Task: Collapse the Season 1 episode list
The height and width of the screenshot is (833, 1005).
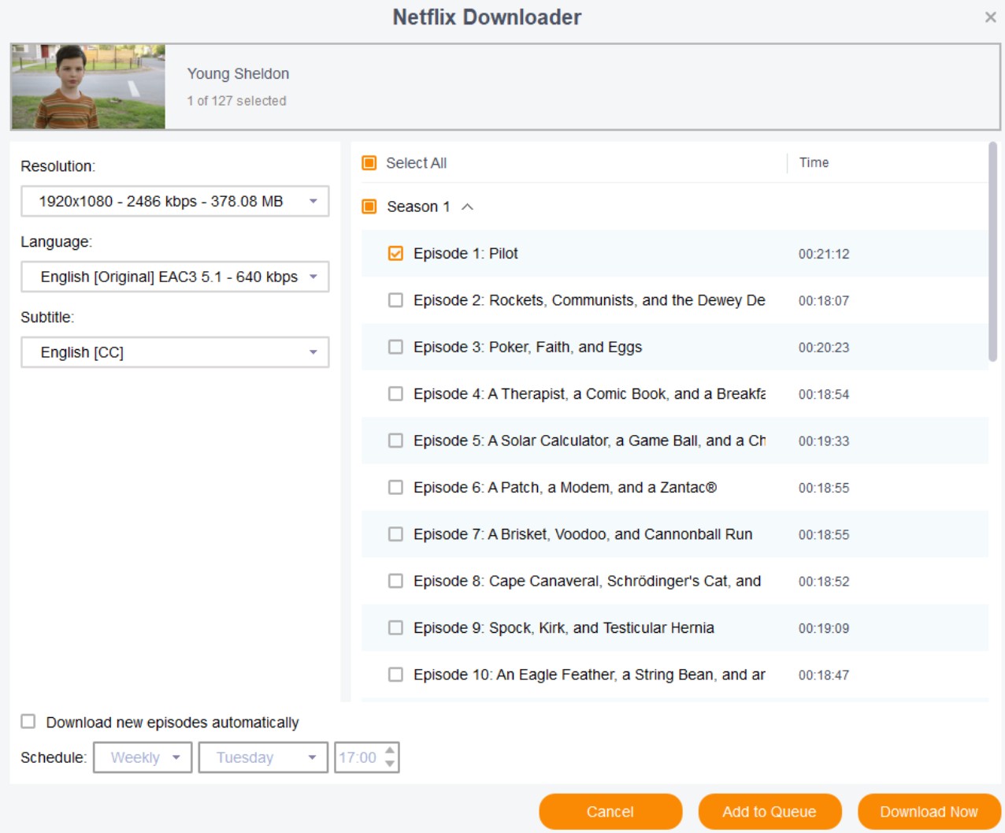Action: (467, 206)
